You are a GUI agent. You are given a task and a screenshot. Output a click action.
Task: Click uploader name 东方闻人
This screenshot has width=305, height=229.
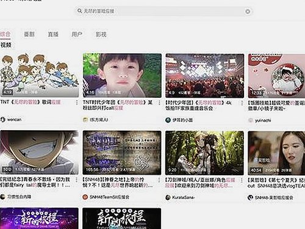point(99,120)
